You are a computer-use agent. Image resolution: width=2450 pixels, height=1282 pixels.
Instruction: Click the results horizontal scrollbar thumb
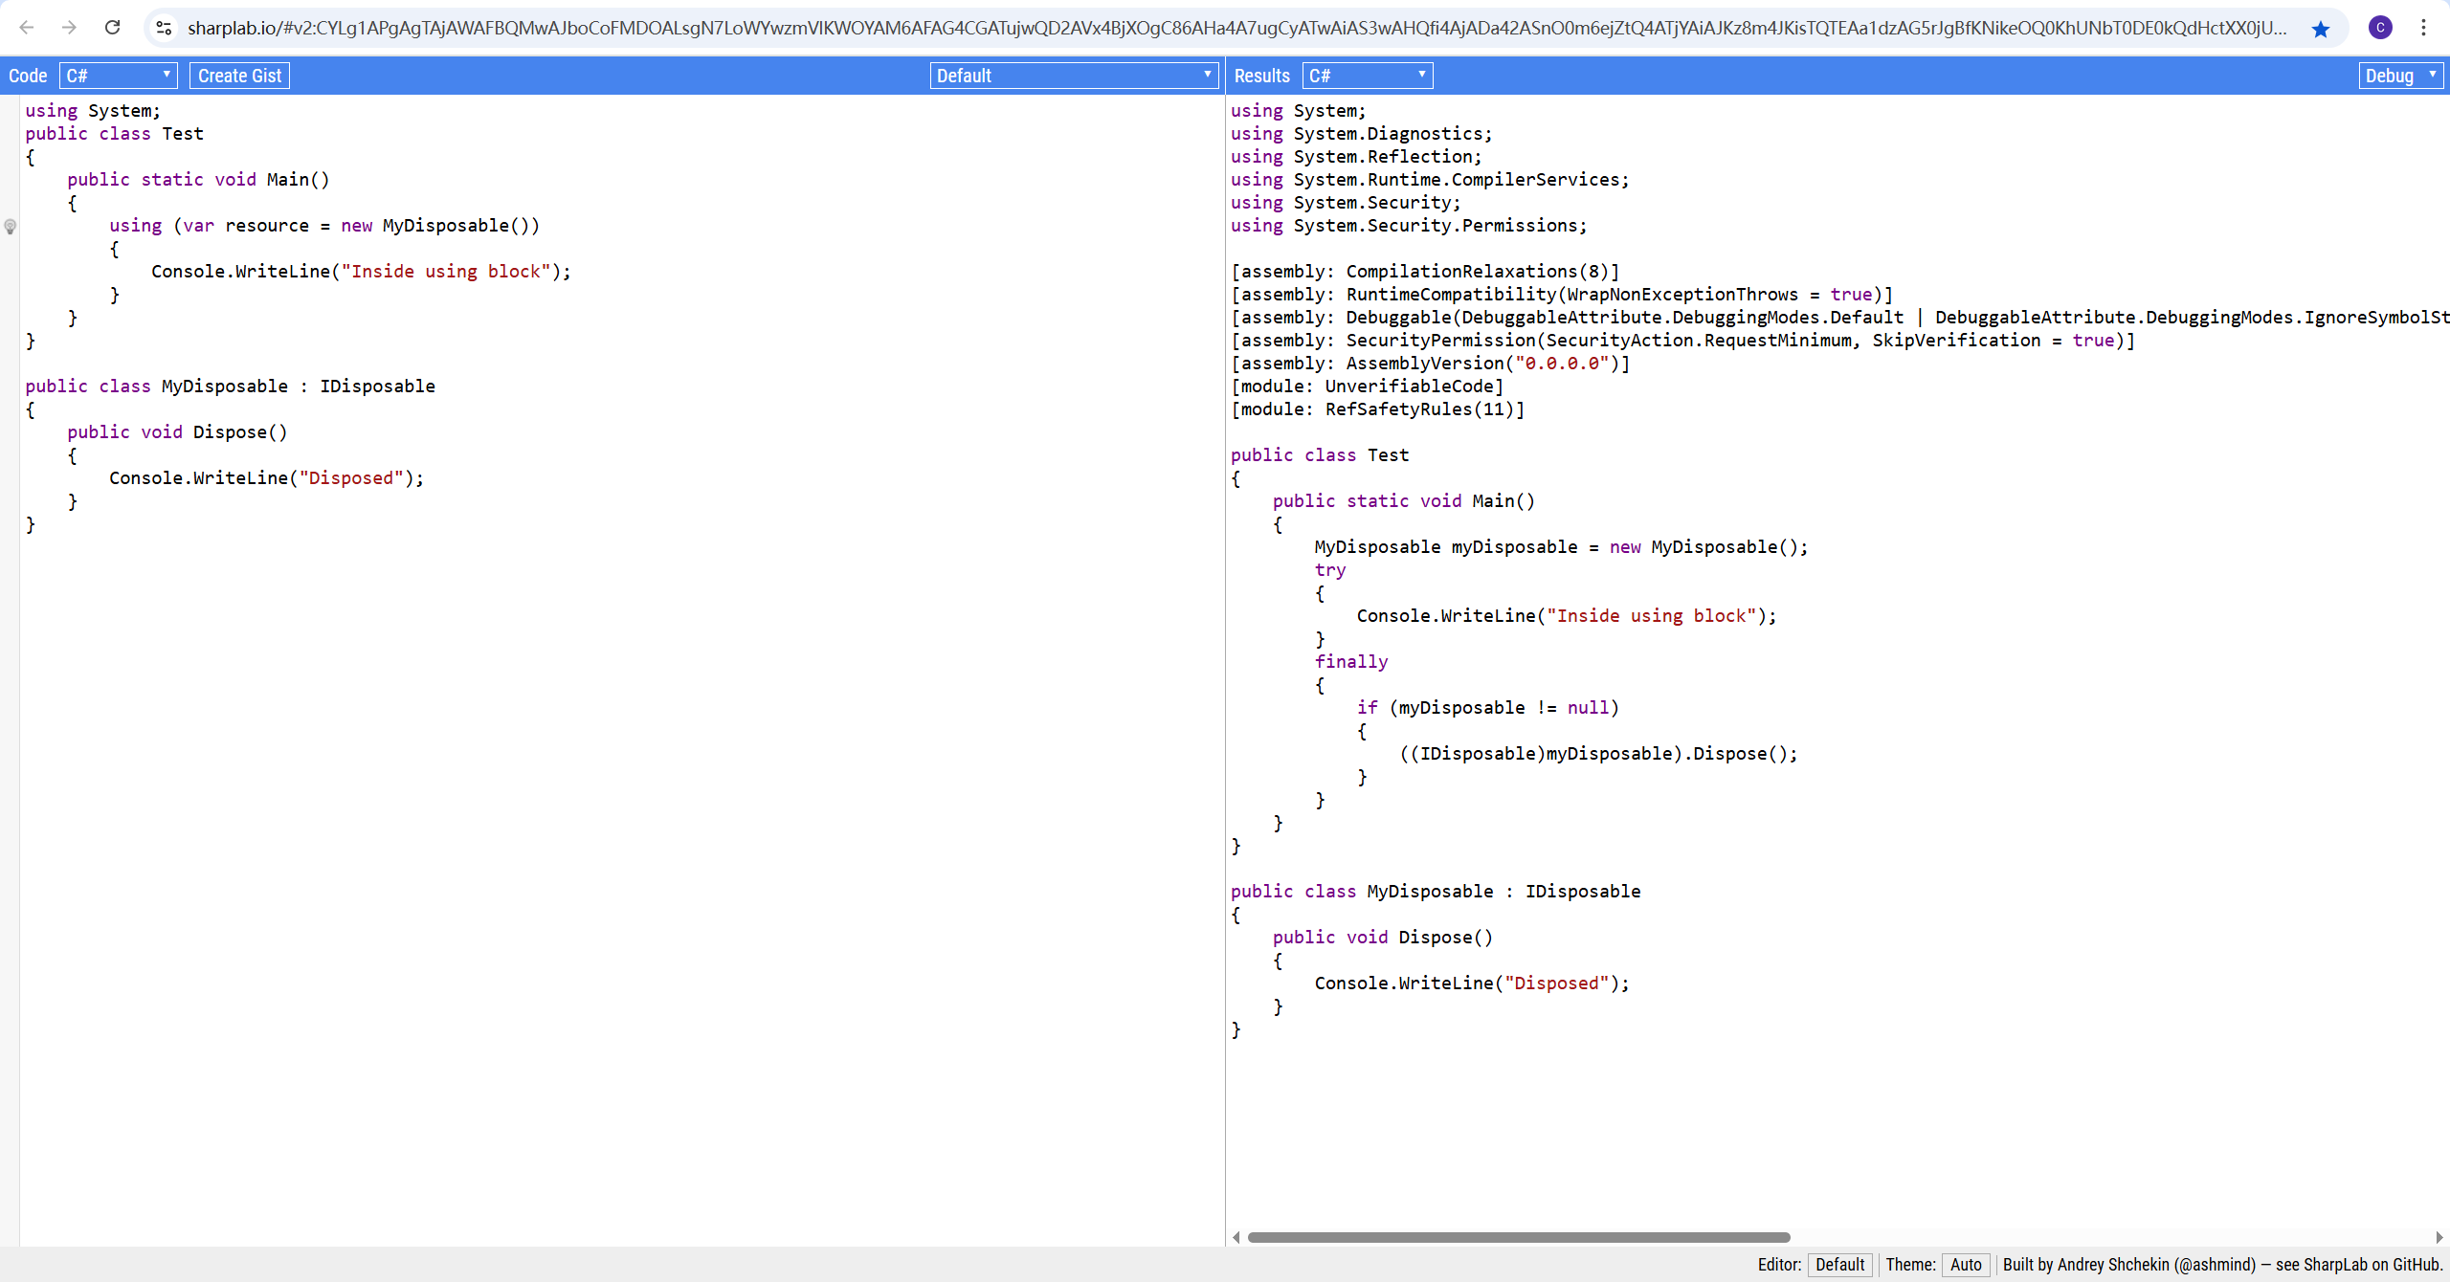pyautogui.click(x=1518, y=1237)
